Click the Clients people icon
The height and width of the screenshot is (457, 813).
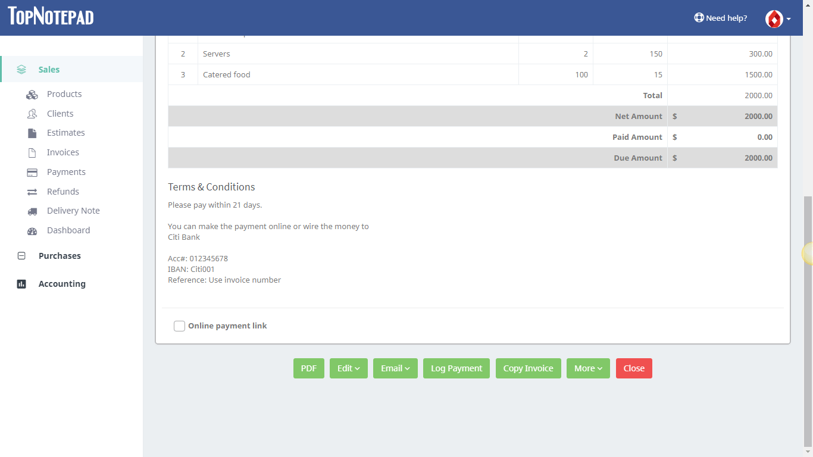32,114
